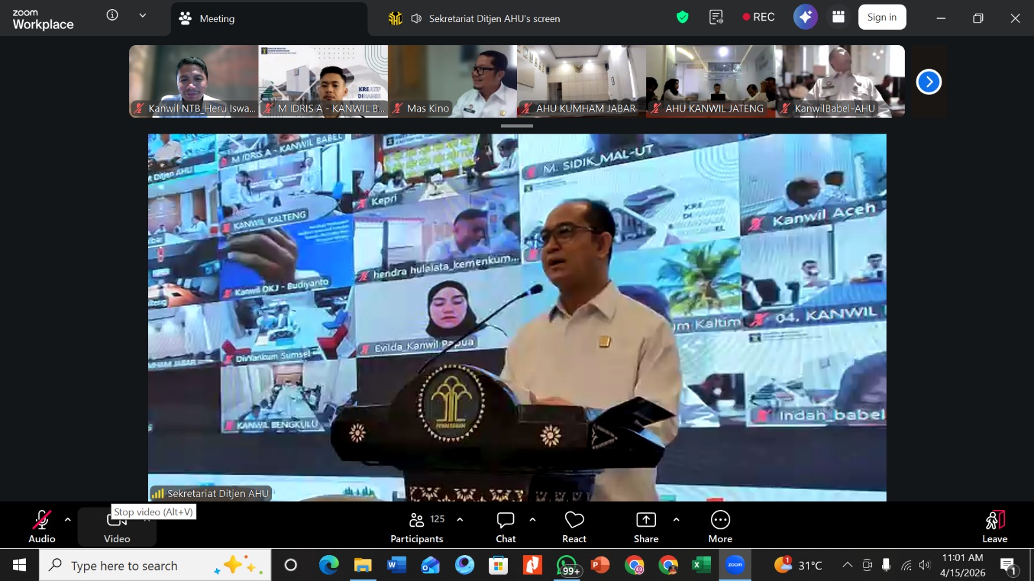Image resolution: width=1034 pixels, height=581 pixels.
Task: Expand the Share options caret
Action: tap(676, 520)
